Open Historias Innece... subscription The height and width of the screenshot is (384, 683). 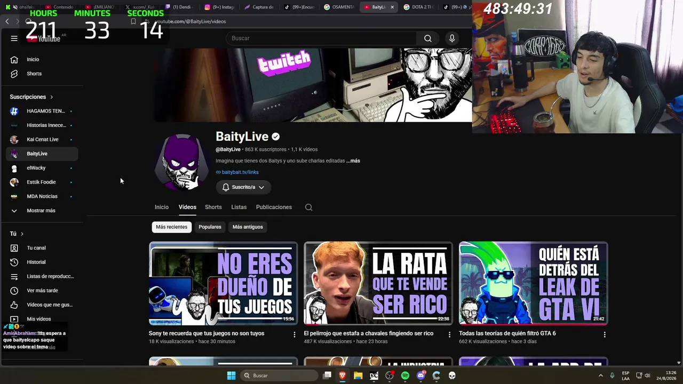(x=43, y=125)
